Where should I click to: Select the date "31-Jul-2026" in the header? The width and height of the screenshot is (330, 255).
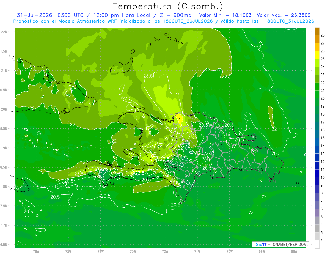click(x=35, y=15)
